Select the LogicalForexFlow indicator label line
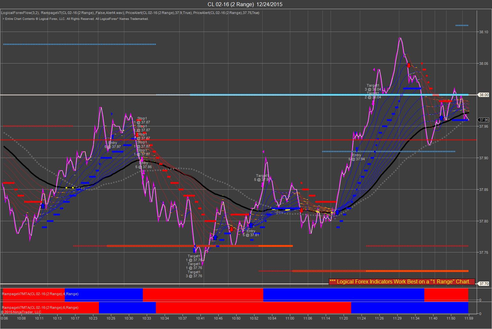Screen dimensions: 492x329 [x=130, y=13]
